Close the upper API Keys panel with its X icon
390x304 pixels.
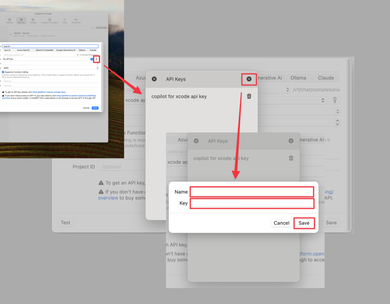pyautogui.click(x=154, y=79)
